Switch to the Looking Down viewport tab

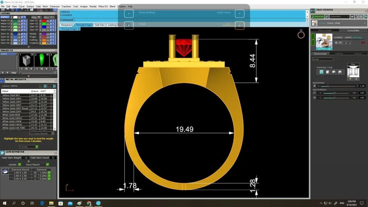click(115, 25)
